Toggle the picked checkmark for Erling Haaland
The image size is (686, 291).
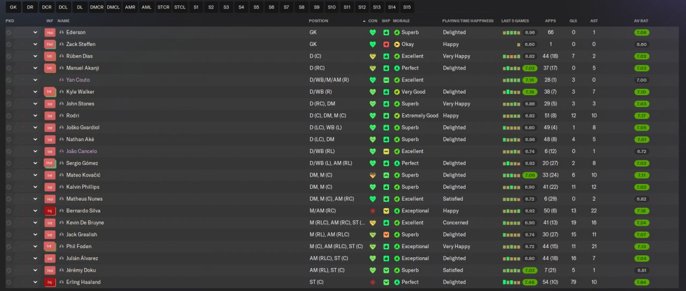(9, 282)
